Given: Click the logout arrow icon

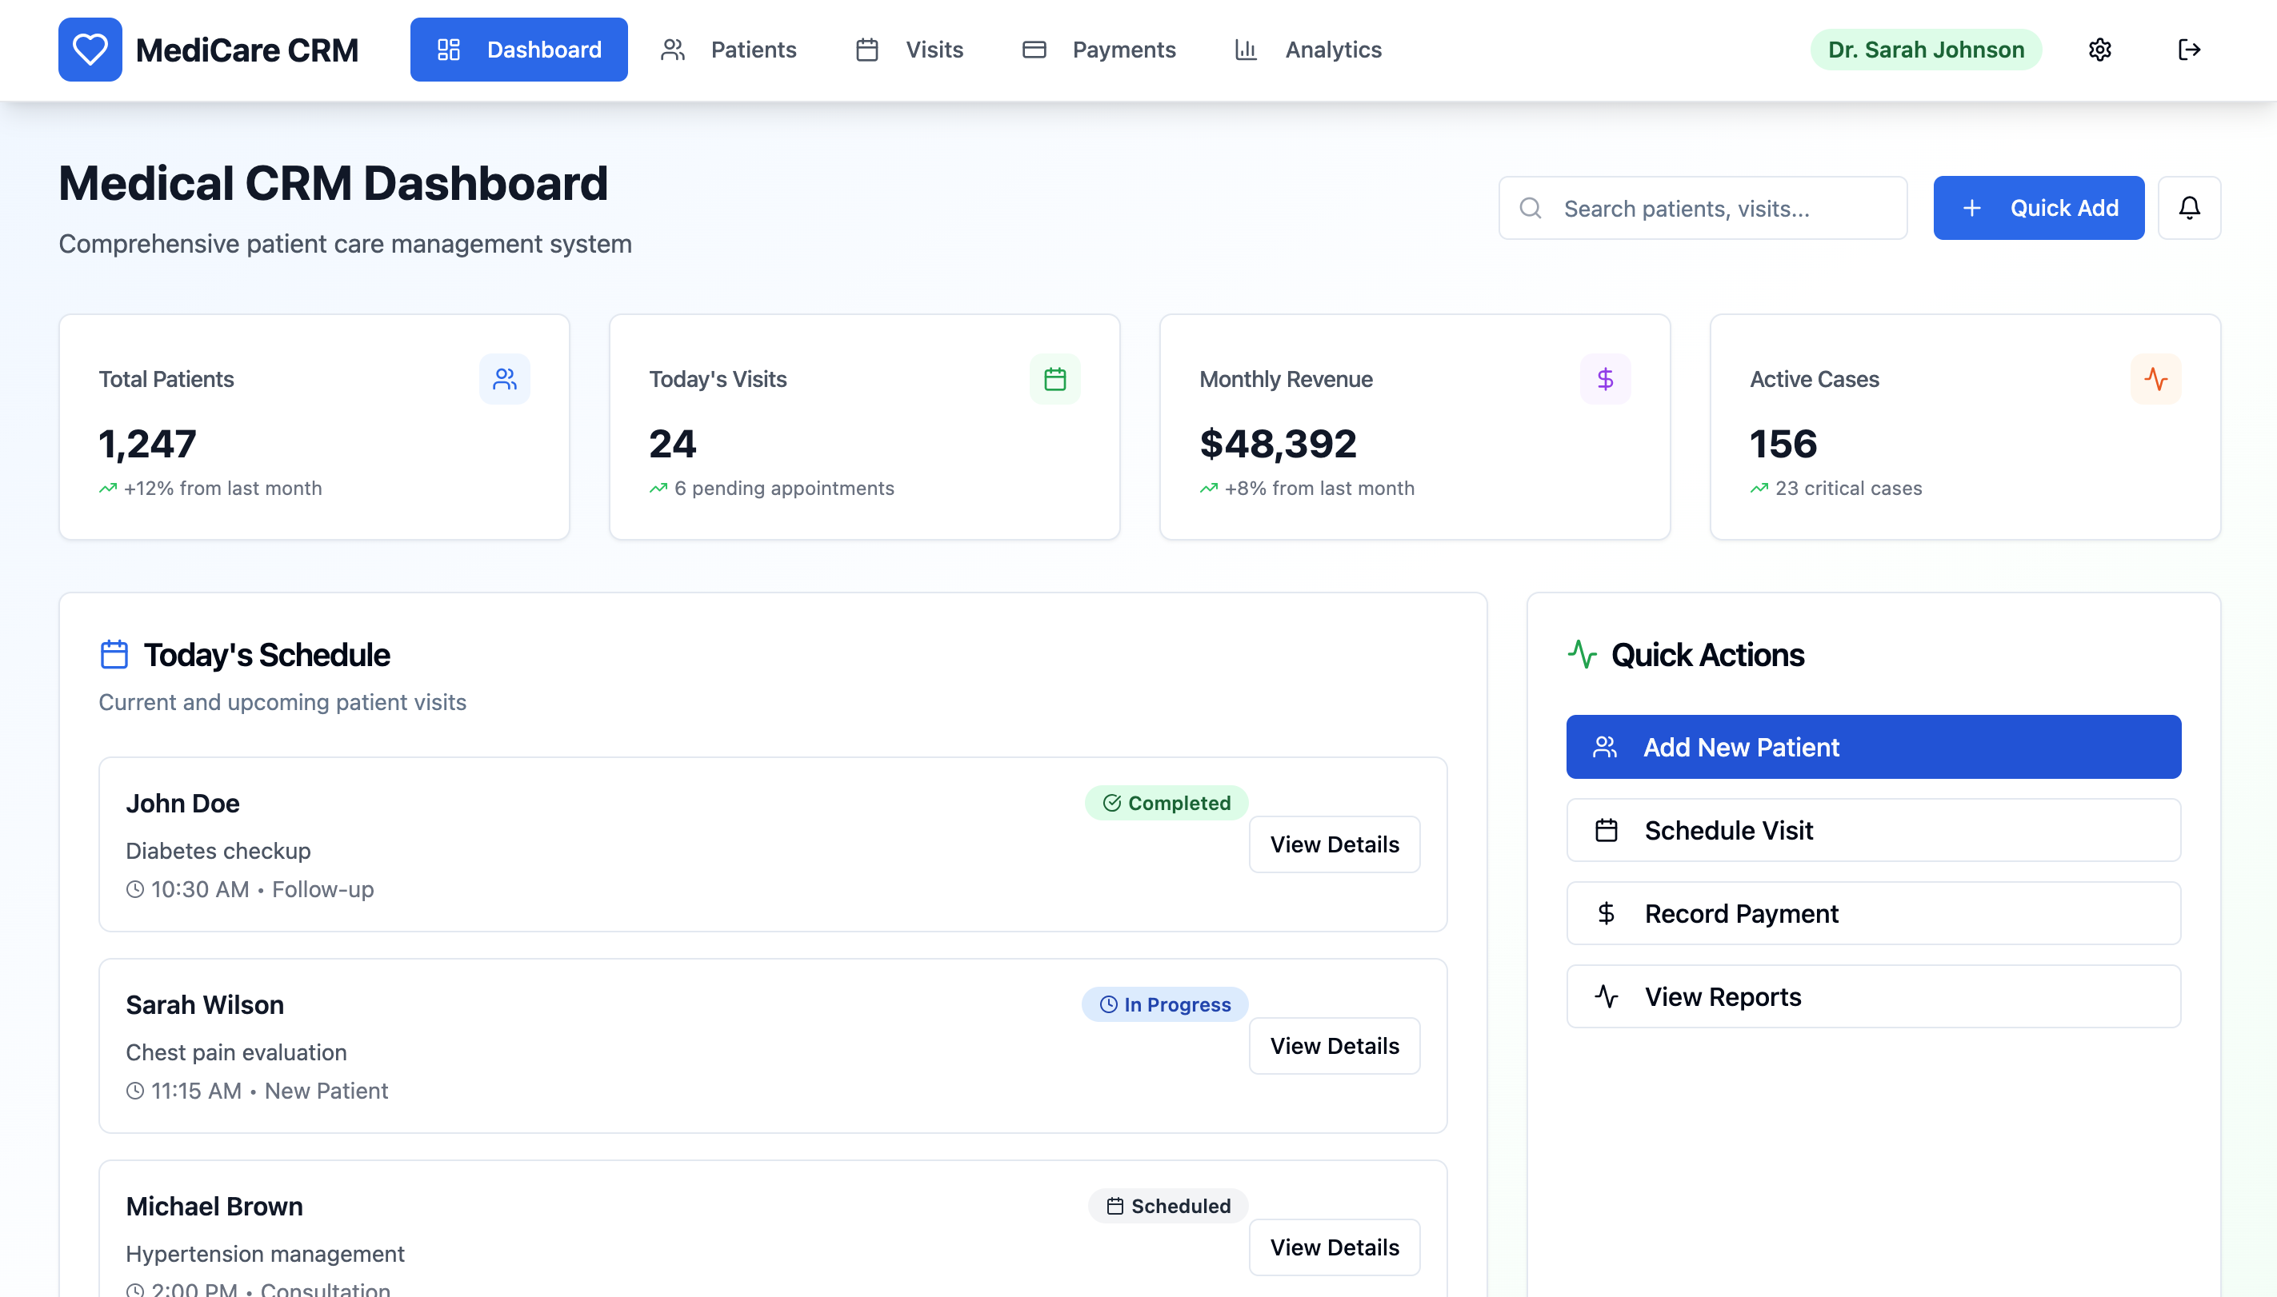Looking at the screenshot, I should coord(2189,50).
